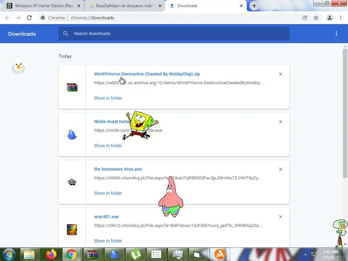
Task: Show the bonzinews virus.exe in folder
Action: coord(108,193)
